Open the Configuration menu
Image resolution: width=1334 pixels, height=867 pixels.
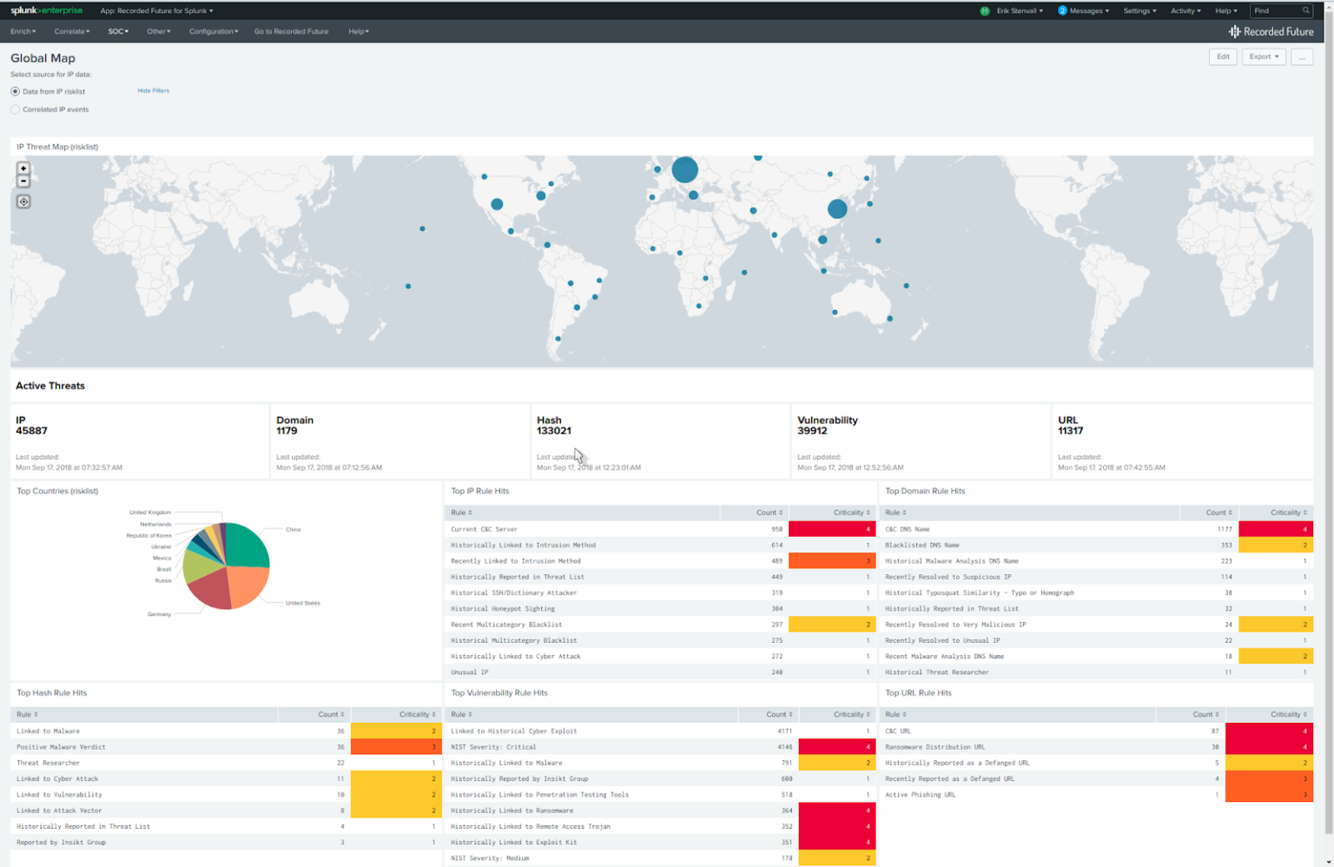coord(213,31)
